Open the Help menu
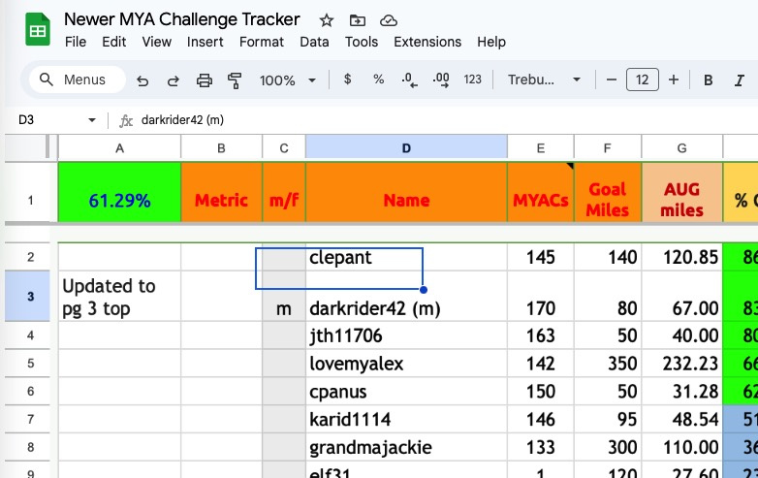 [491, 42]
